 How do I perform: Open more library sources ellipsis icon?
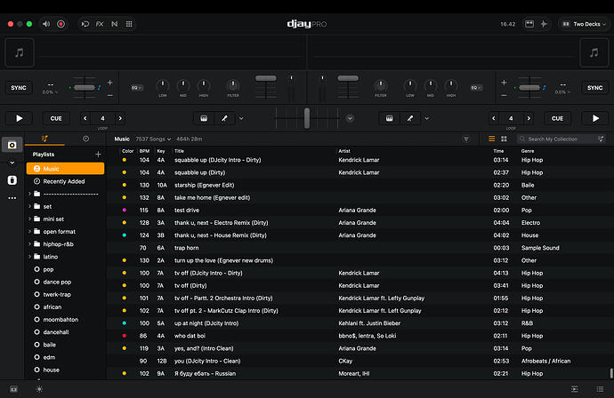12,198
